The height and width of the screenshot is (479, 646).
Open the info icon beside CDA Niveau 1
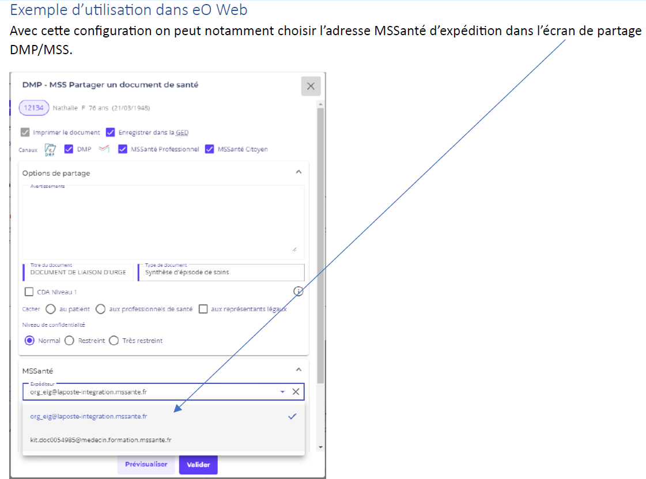pos(298,291)
